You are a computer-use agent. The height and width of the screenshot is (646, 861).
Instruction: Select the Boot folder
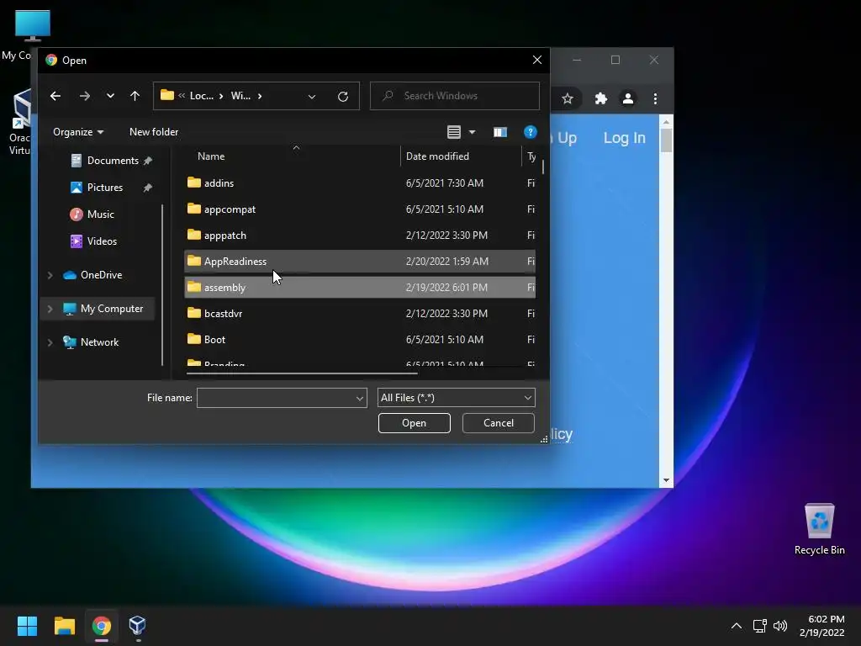[360, 340]
